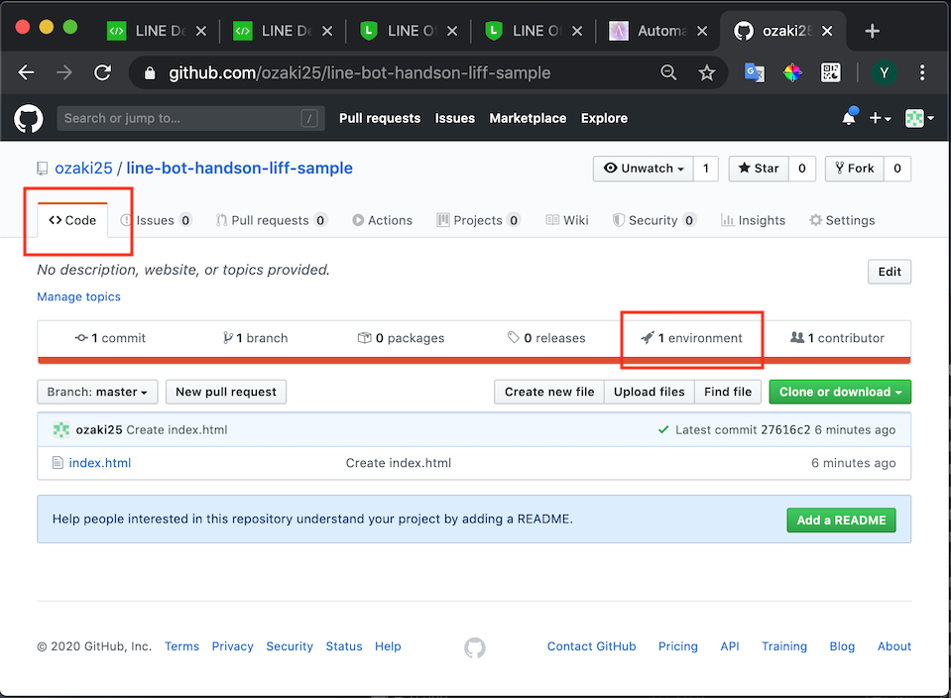Open the Branch: master selector
The image size is (951, 698).
97,392
